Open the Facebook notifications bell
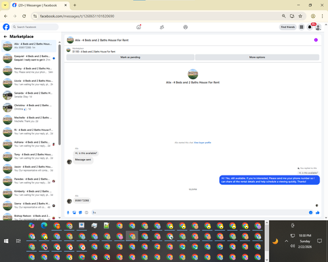This screenshot has width=328, height=262. tap(310, 27)
